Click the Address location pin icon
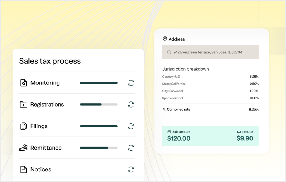 click(x=165, y=39)
